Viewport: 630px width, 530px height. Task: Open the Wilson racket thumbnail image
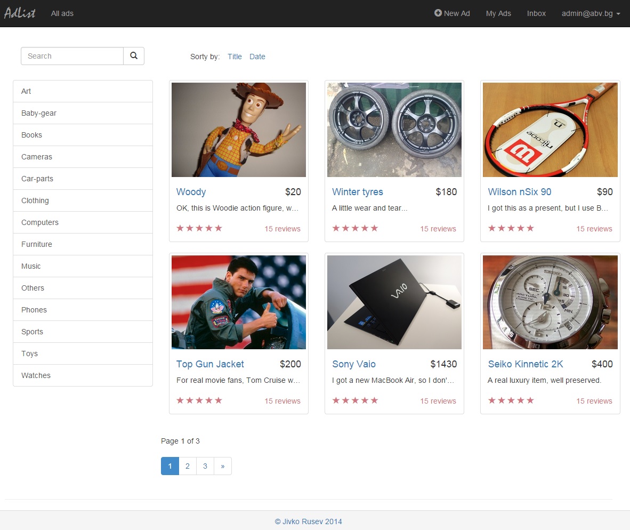pos(550,130)
